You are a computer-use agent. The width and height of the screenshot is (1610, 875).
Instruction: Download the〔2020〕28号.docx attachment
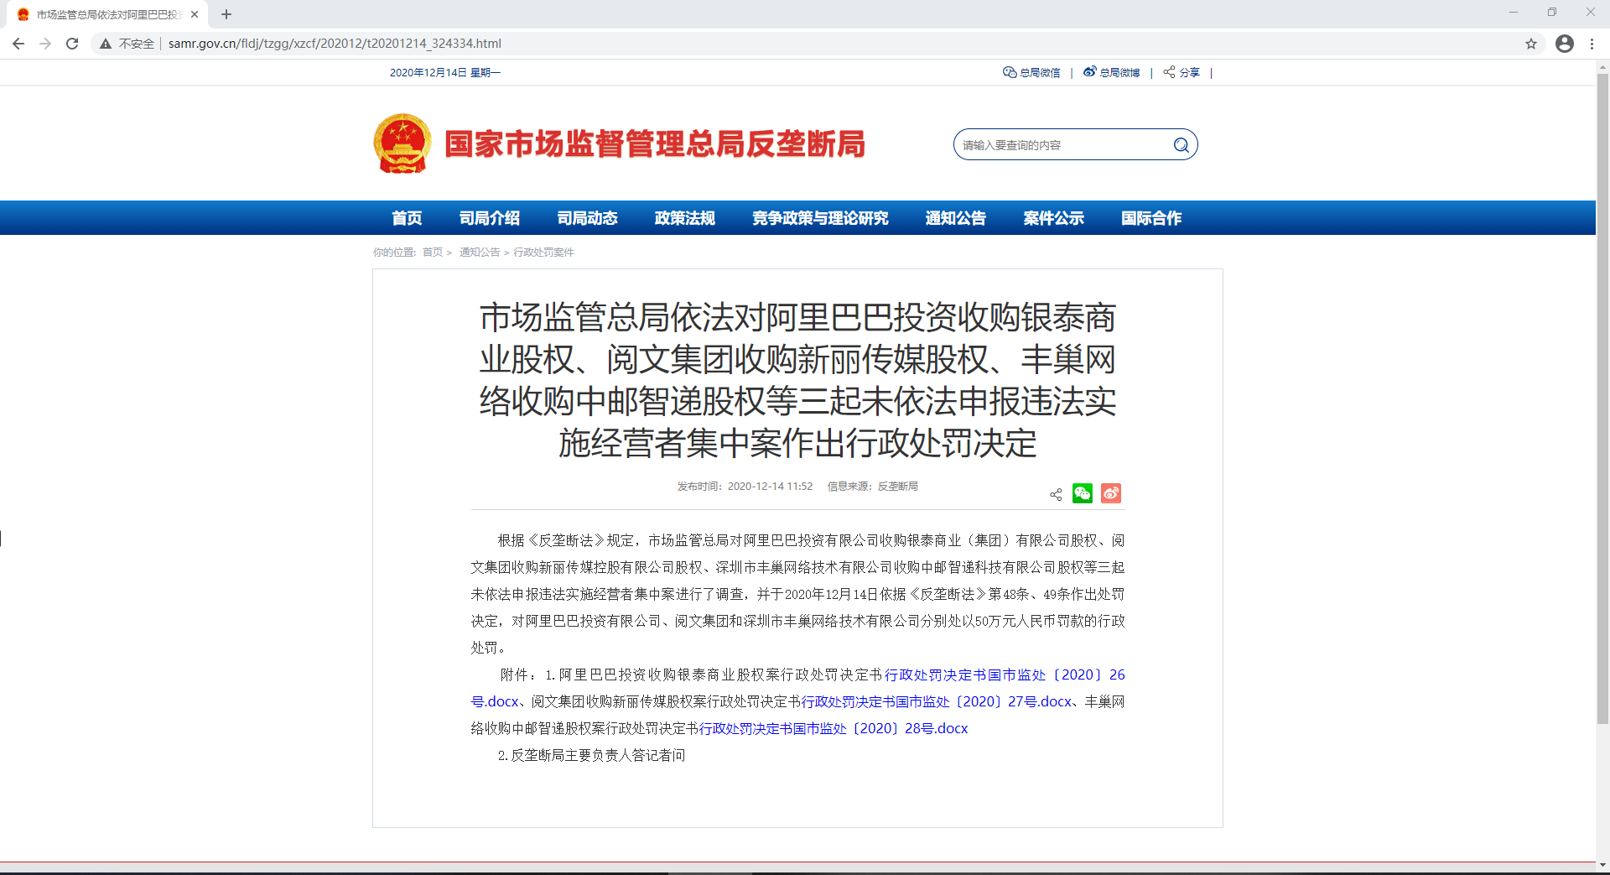point(834,728)
